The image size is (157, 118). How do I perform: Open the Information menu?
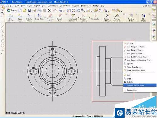click(65, 6)
